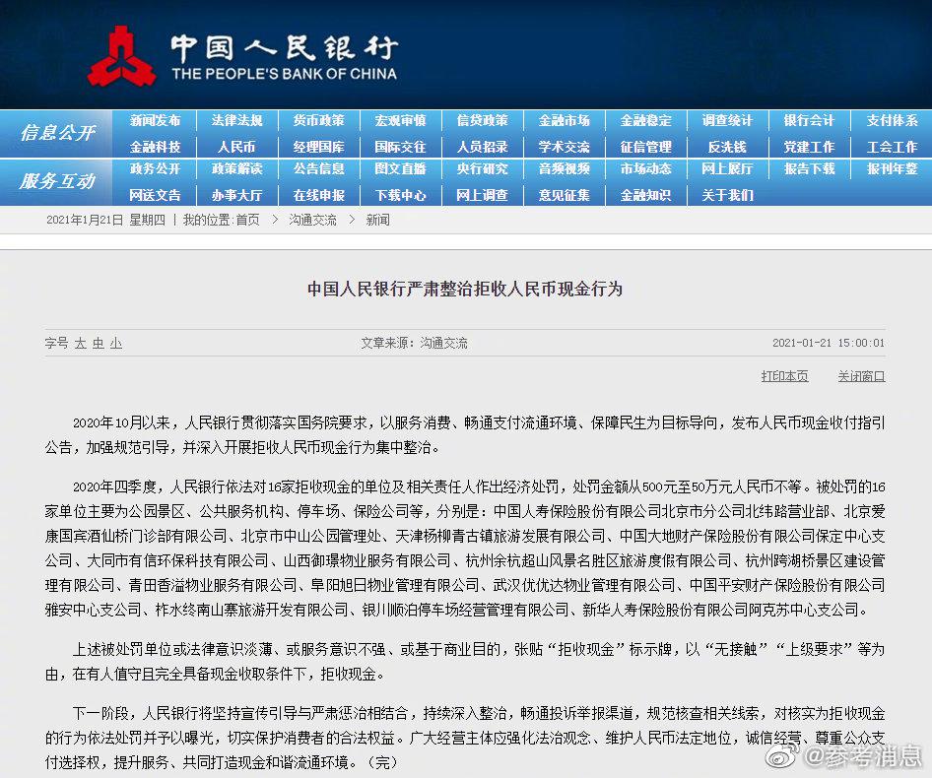Image resolution: width=932 pixels, height=778 pixels.
Task: Click the timestamp 2021-01-21 15:00:01
Action: (x=829, y=343)
